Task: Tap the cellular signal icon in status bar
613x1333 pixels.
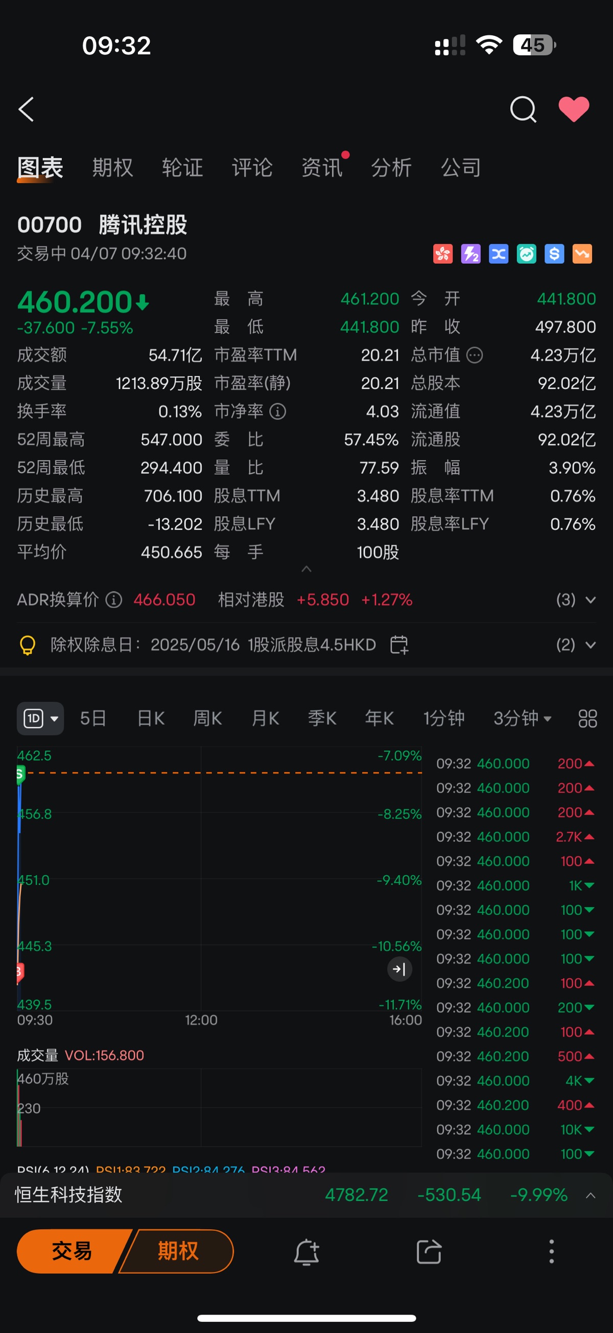Action: [x=450, y=45]
